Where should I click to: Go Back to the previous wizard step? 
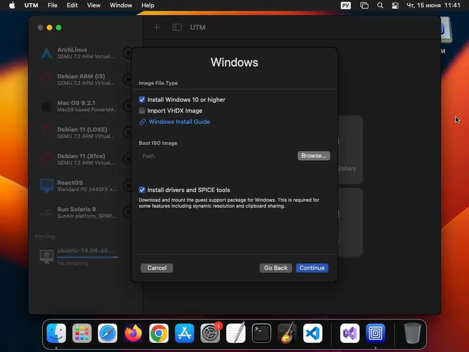[275, 268]
